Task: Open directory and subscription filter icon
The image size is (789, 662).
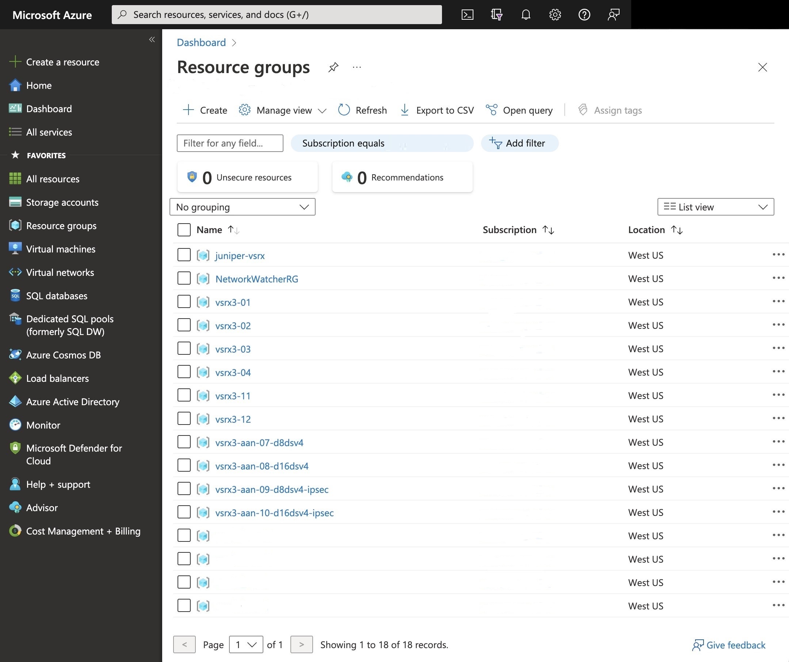Action: click(x=496, y=15)
